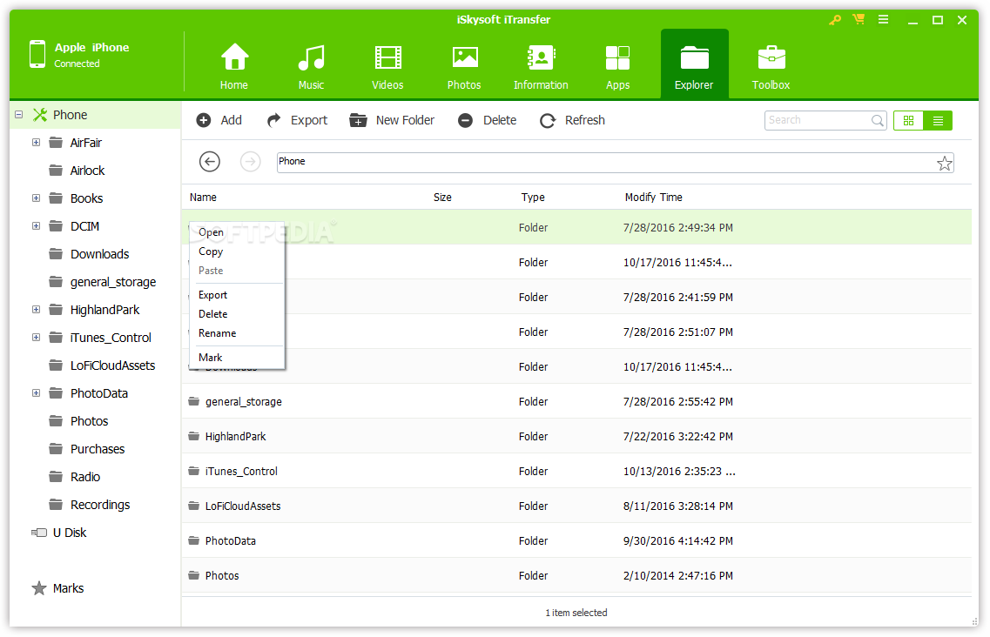Select general_storage row in file list
Image resolution: width=990 pixels, height=637 pixels.
(x=576, y=401)
